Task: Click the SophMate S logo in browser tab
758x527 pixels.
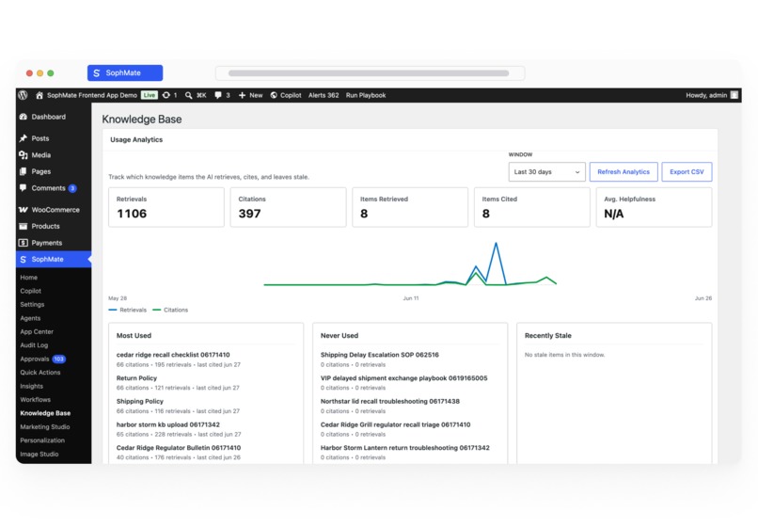Action: [97, 73]
